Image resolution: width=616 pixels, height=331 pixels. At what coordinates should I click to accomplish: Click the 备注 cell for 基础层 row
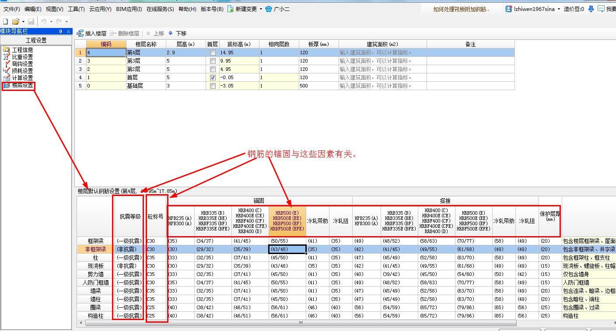point(471,86)
